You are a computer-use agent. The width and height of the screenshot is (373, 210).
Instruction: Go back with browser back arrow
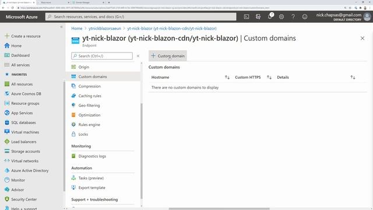[x=3, y=8]
